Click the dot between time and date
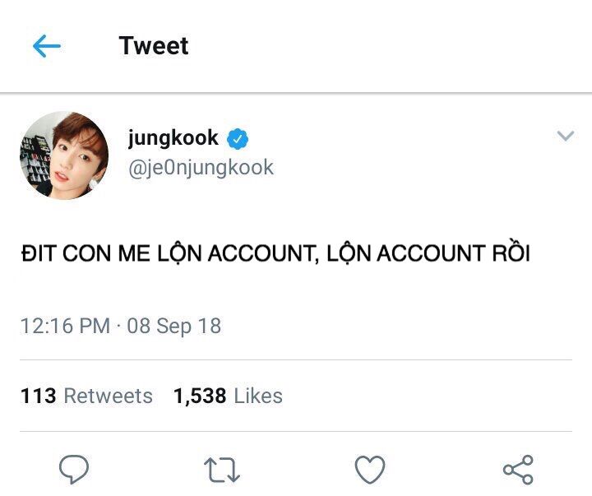This screenshot has width=592, height=496. tap(118, 327)
